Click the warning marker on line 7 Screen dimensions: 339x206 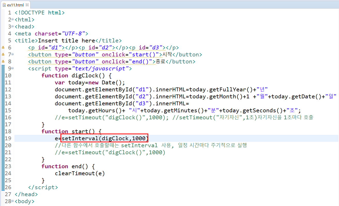3,55
